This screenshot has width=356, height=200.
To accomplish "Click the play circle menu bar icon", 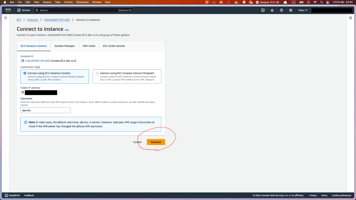I will pyautogui.click(x=308, y=2).
